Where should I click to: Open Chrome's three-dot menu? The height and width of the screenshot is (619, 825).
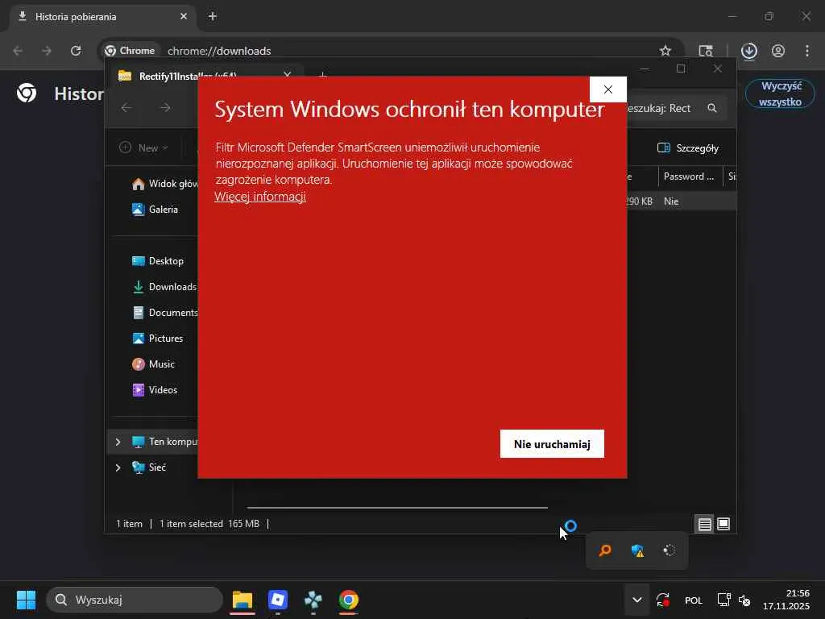pos(807,51)
